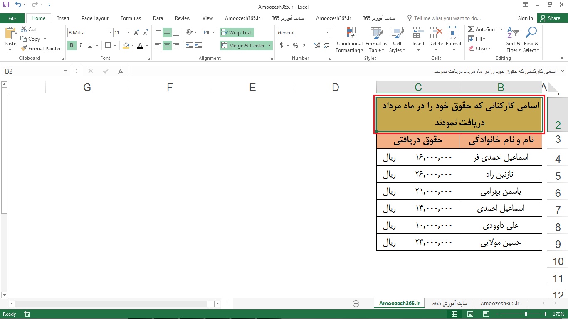This screenshot has width=568, height=319.
Task: Click the Delete cells button
Action: 436,39
